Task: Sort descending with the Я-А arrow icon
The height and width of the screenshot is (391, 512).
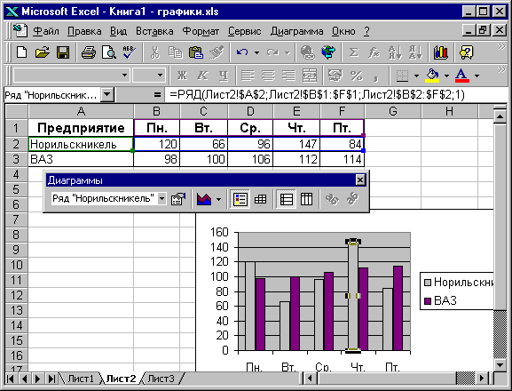Action: click(415, 52)
